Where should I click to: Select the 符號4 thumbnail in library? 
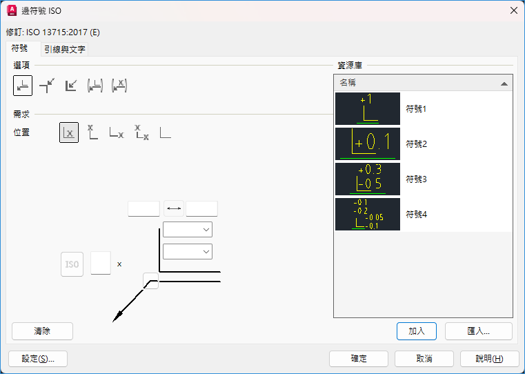pos(368,215)
